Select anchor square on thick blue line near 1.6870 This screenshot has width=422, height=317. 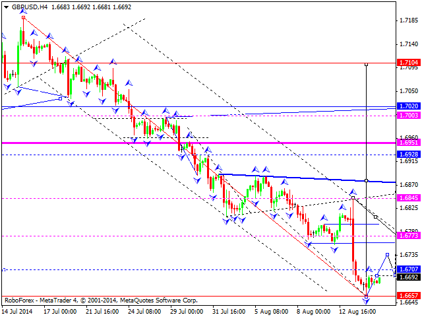click(x=367, y=180)
